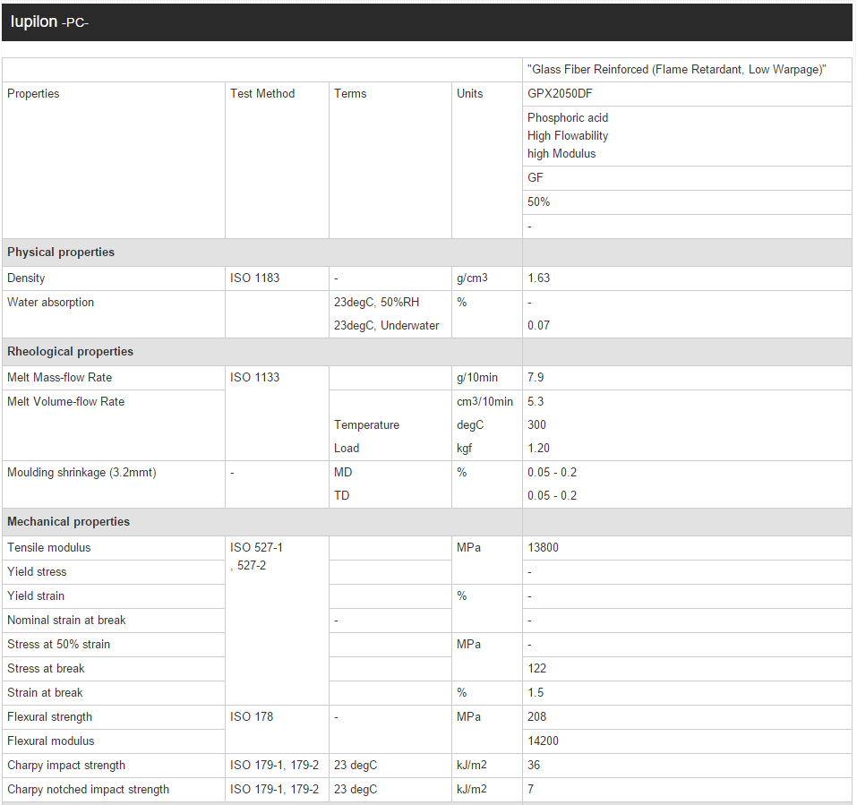Select the melt volume-flow value 5.3
Image resolution: width=857 pixels, height=805 pixels.
[x=536, y=401]
